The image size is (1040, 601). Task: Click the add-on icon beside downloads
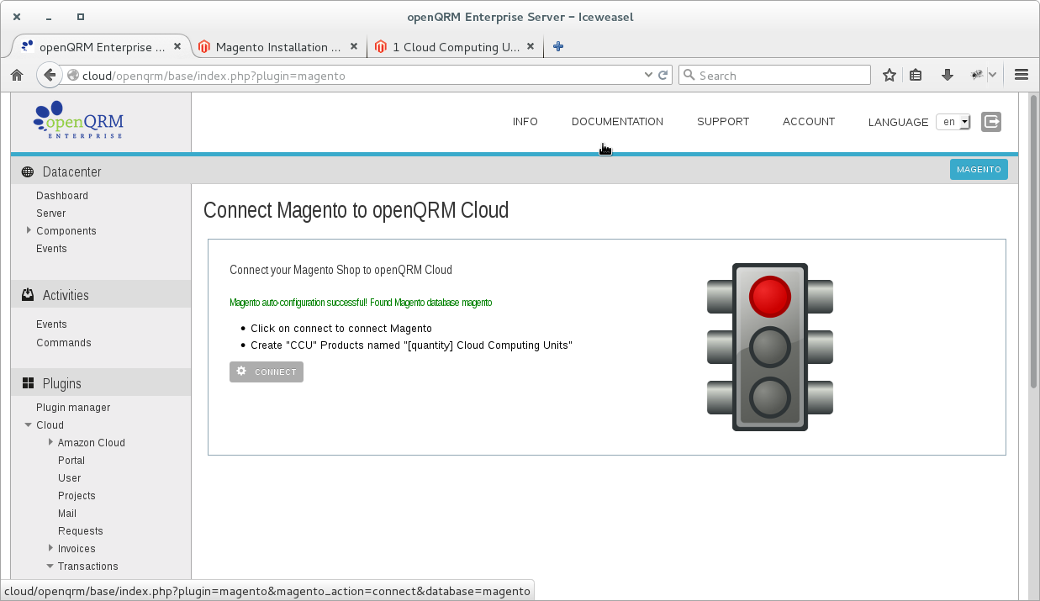tap(977, 75)
